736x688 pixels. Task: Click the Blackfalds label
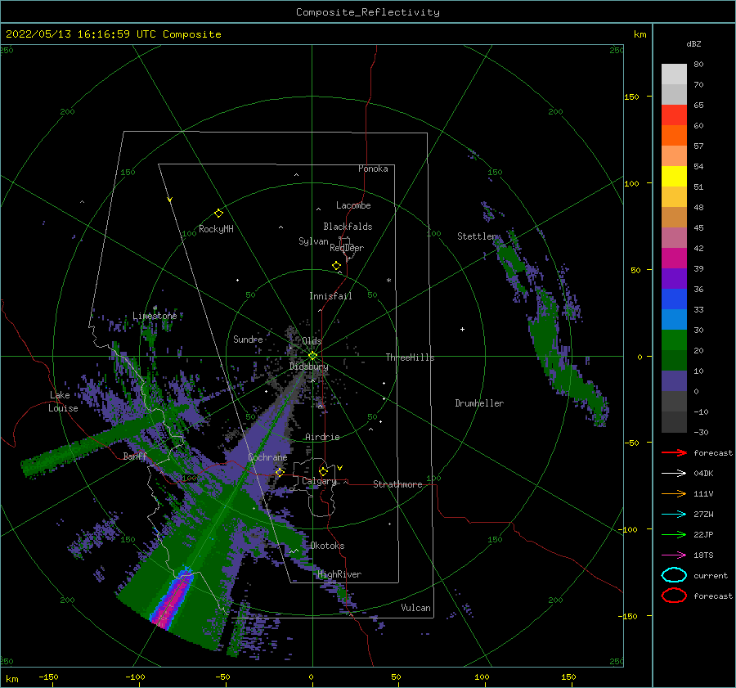click(348, 227)
